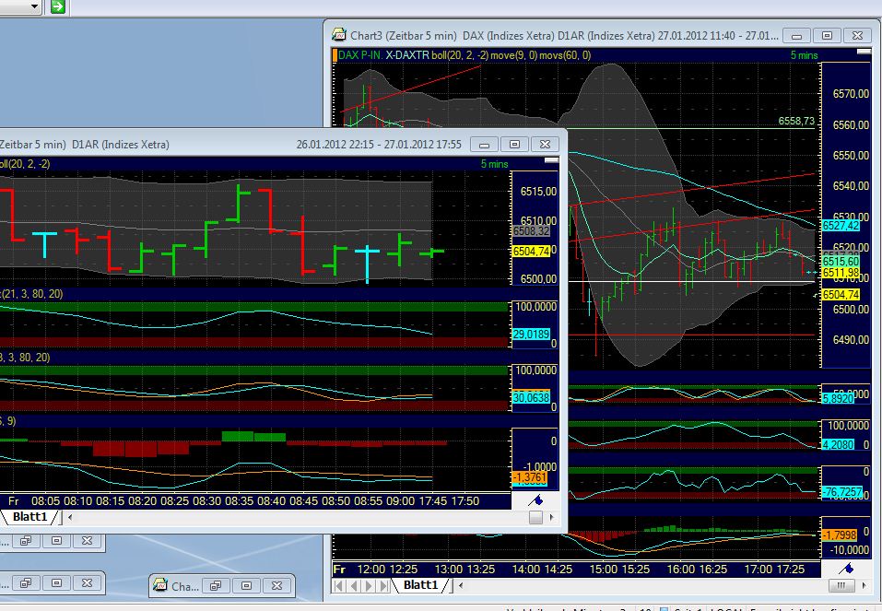
Task: Click the horizontal scrollbar thumb at Chart3's bottom
Action: (841, 586)
